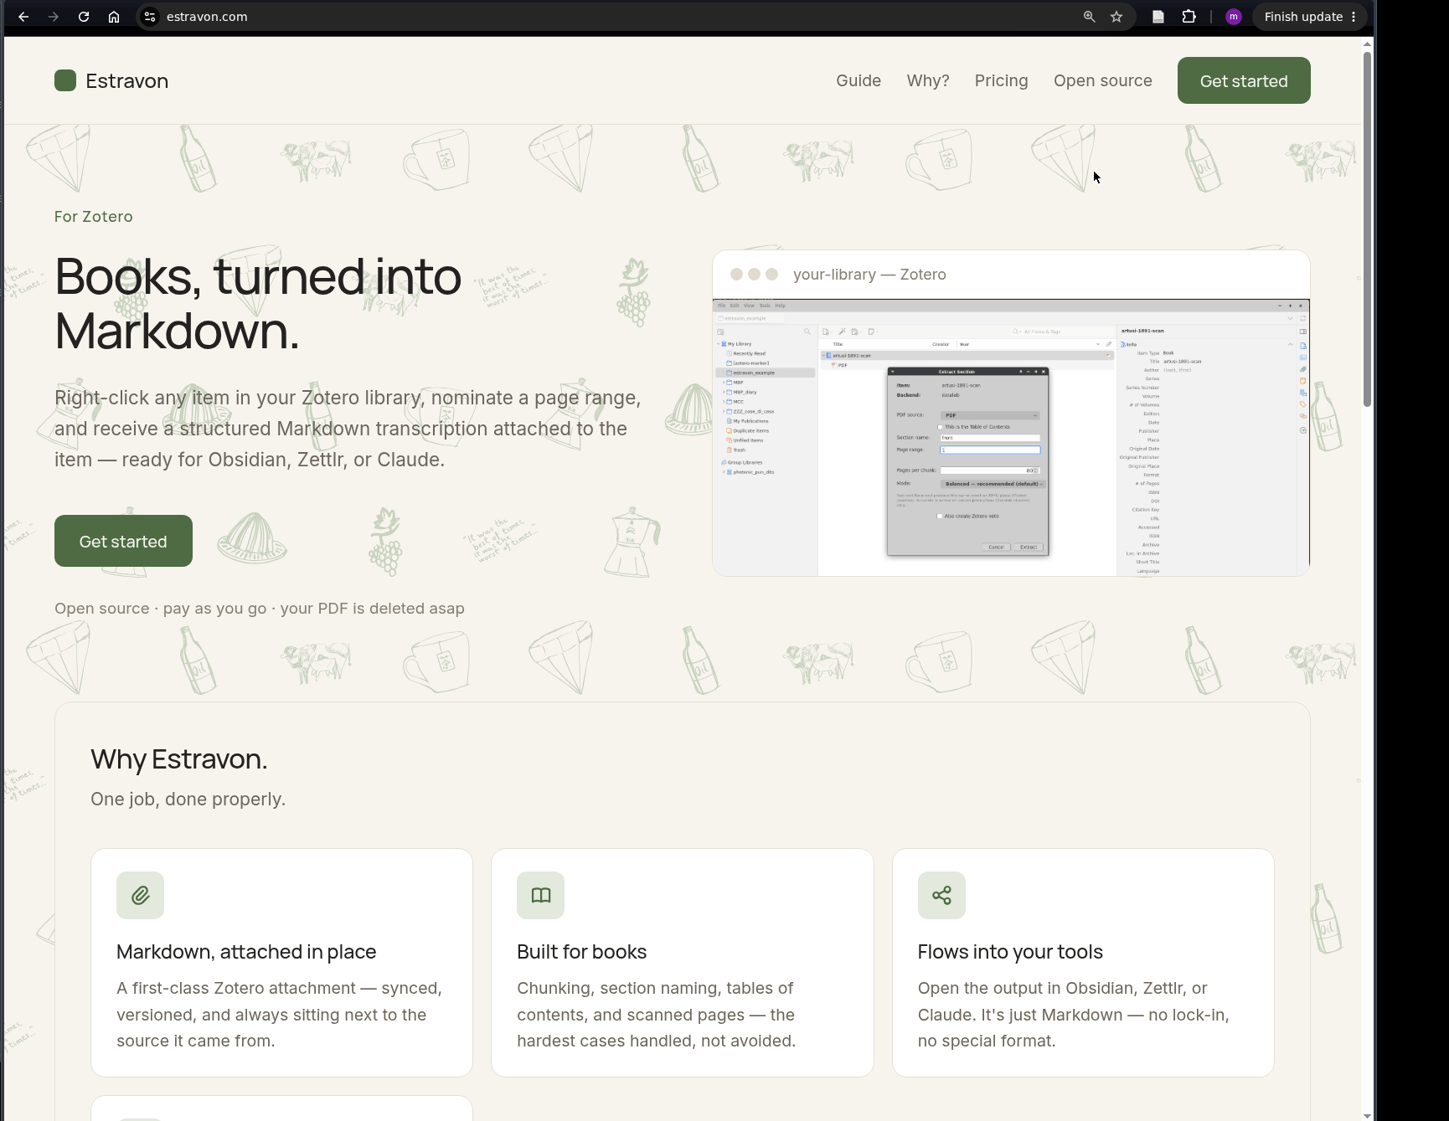Click the open book icon

(x=540, y=895)
